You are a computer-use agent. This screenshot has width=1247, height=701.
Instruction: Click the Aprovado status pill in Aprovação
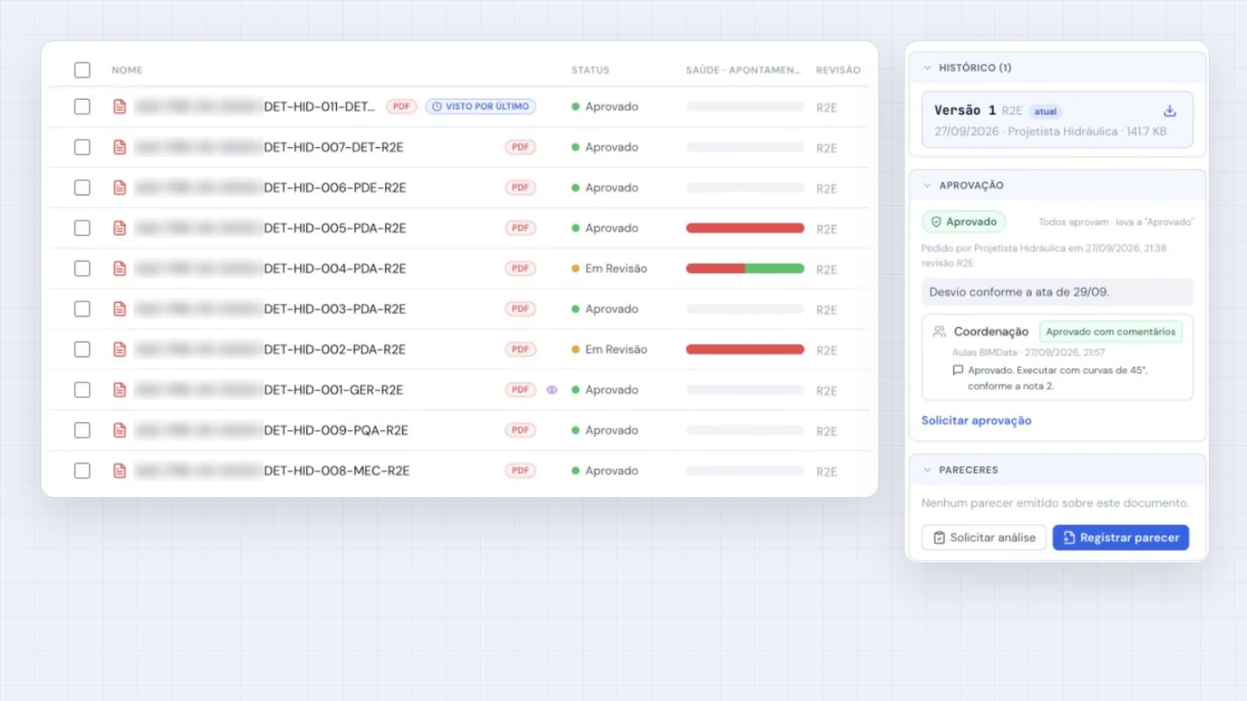pyautogui.click(x=964, y=222)
